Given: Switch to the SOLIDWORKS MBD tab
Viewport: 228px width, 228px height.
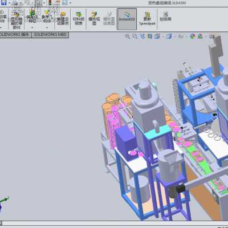Looking at the screenshot, I should [50, 35].
